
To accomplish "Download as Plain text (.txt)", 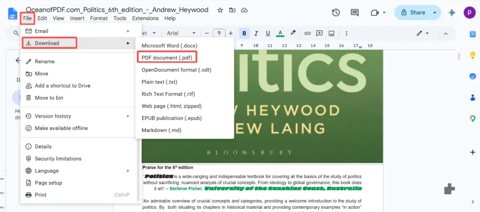I will tap(185, 82).
